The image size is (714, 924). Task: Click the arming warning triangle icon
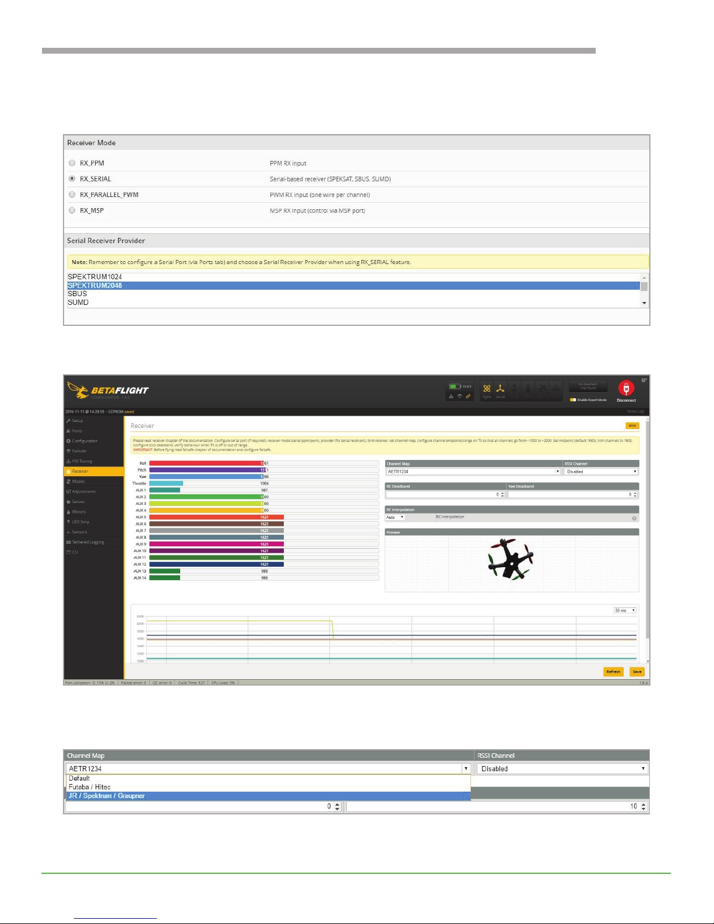[451, 396]
